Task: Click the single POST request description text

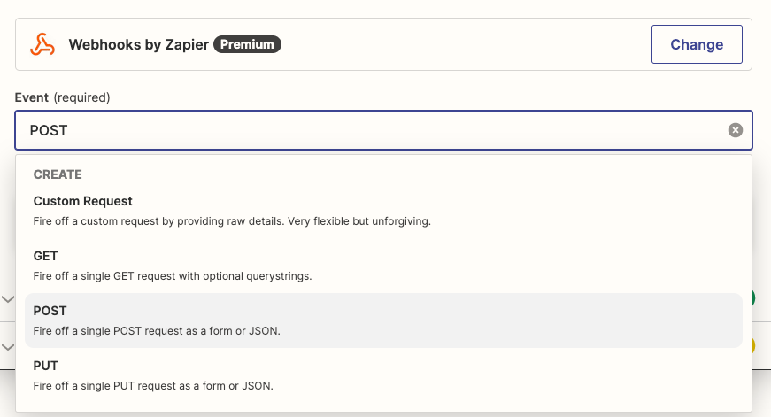Action: (157, 330)
